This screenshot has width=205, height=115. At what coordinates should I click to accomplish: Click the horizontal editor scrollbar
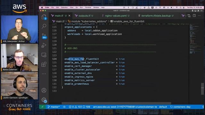[116, 103]
